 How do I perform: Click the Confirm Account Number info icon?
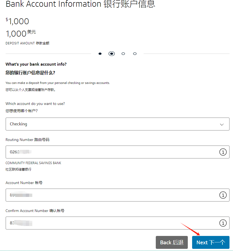pyautogui.click(x=223, y=223)
